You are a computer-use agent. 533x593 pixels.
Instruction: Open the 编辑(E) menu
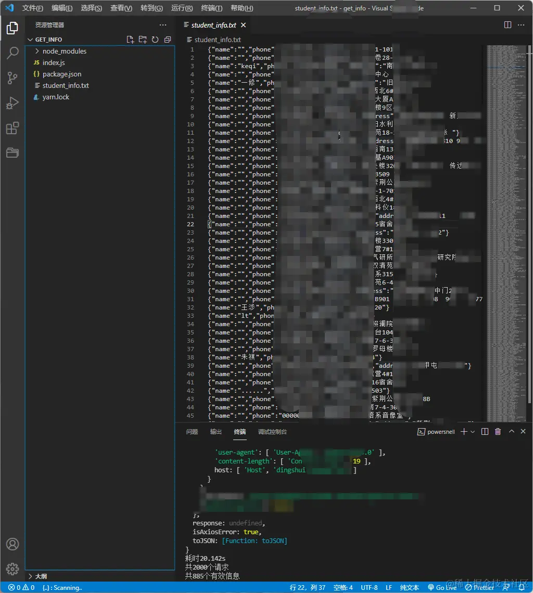coord(62,8)
